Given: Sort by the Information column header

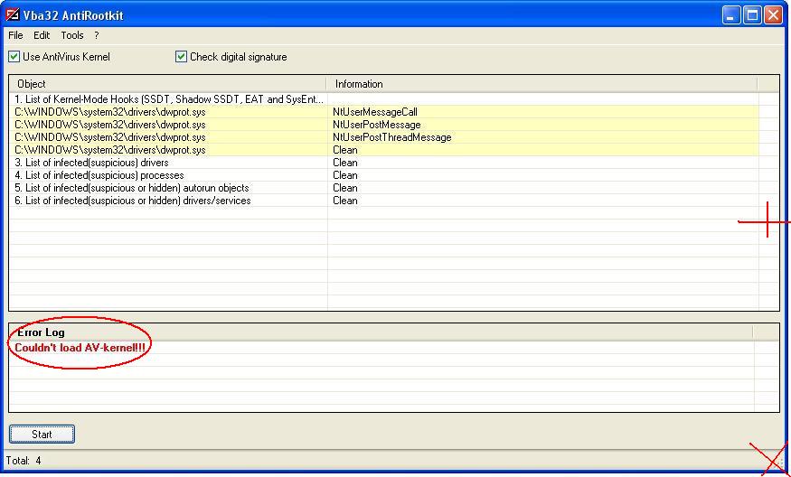Looking at the screenshot, I should (542, 84).
